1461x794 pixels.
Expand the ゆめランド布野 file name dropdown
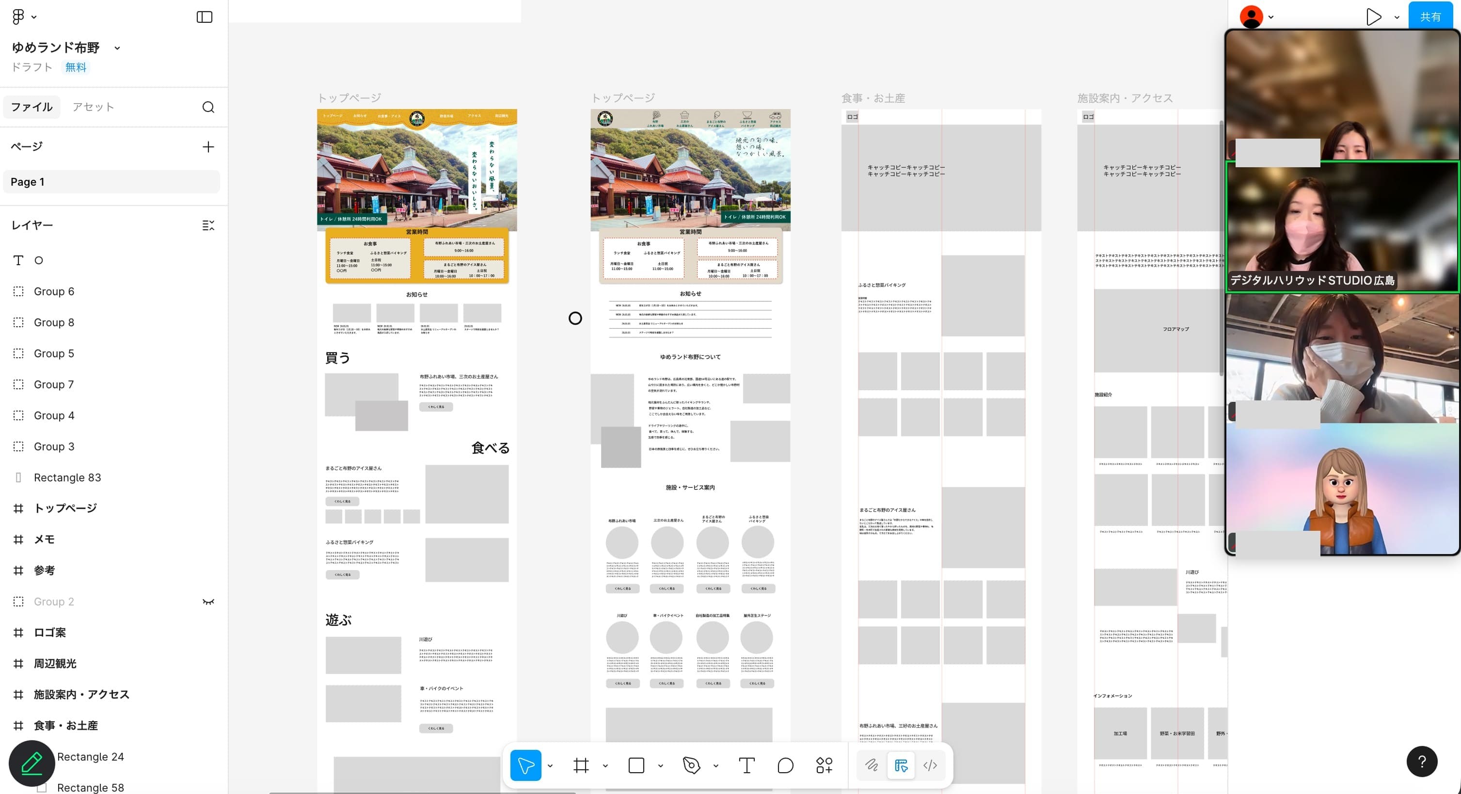click(x=117, y=48)
